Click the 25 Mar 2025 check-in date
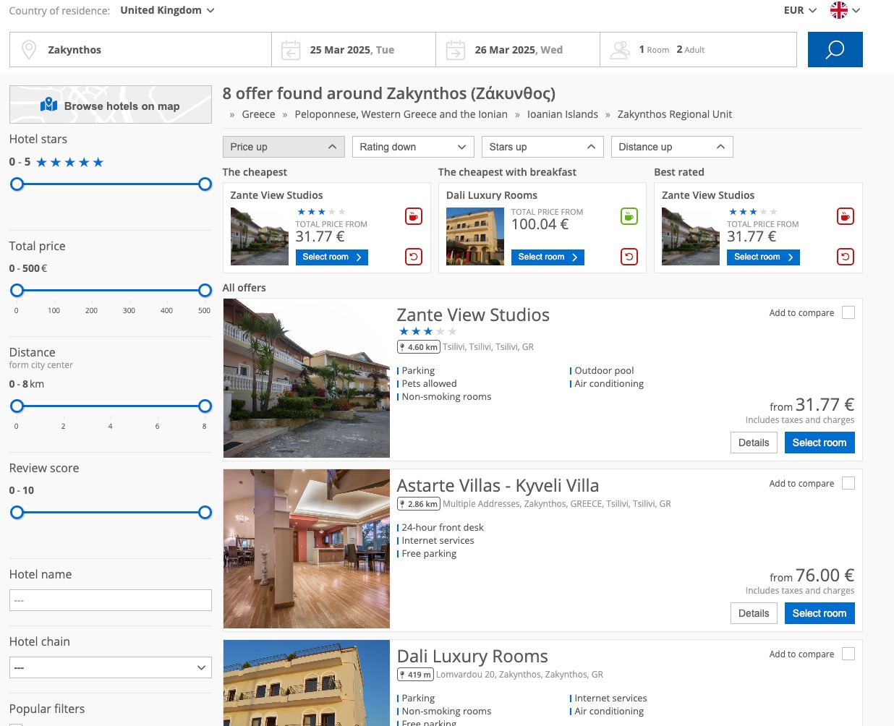 pyautogui.click(x=352, y=50)
